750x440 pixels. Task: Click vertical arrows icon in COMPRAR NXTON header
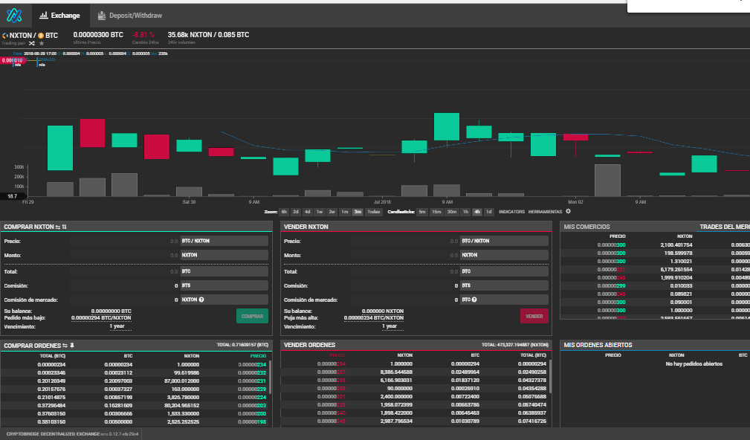[x=64, y=227]
